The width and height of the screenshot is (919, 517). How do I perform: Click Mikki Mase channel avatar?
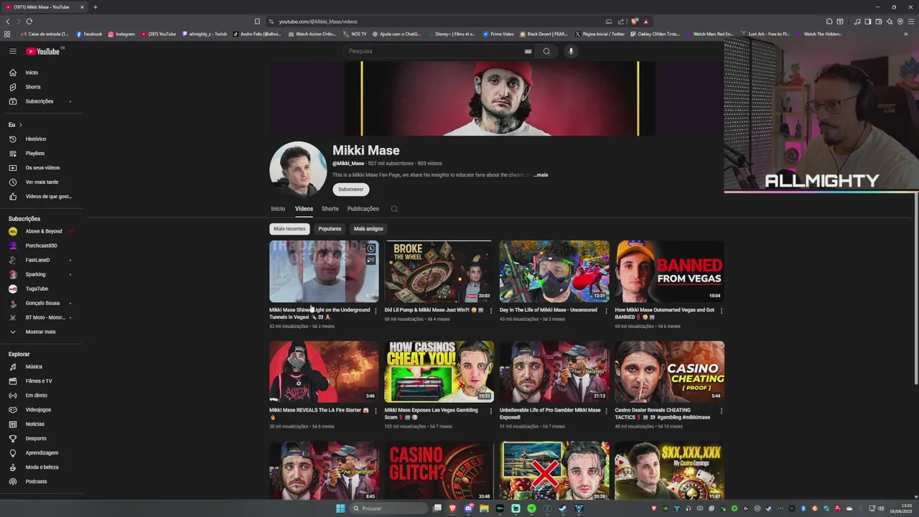(298, 169)
